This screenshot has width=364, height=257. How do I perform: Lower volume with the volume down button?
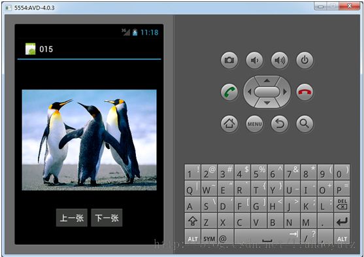(x=254, y=60)
